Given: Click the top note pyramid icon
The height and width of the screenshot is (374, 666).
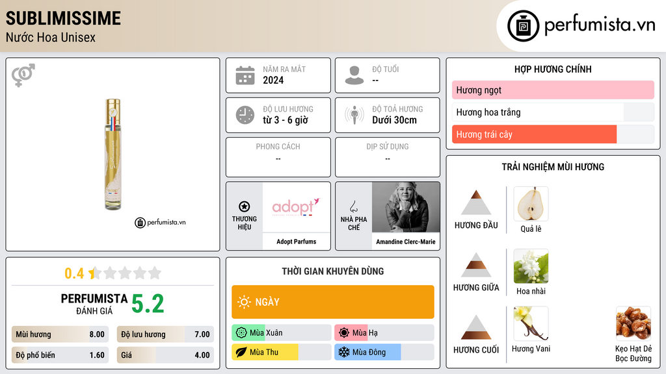Looking at the screenshot, I should pos(476,203).
